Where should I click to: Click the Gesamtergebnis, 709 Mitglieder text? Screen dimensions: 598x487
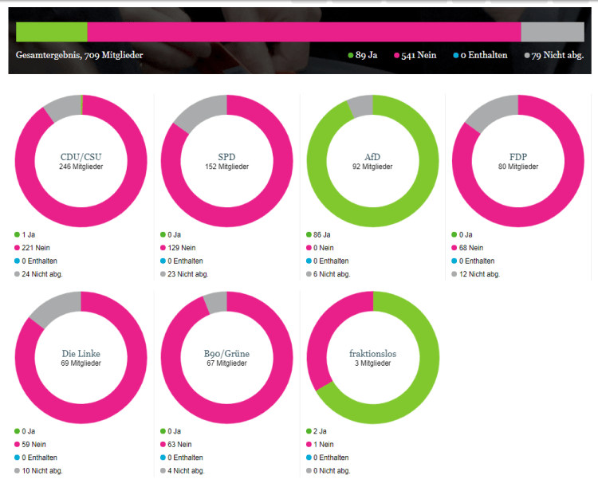tap(80, 56)
